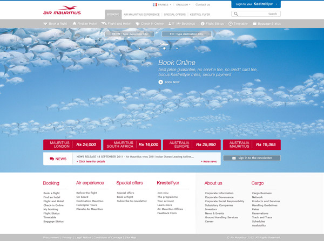The image size is (324, 241).
Task: Open the Site Map footer link
Action: click(x=130, y=238)
